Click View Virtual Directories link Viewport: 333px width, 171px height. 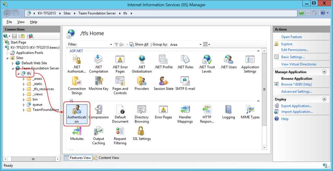pyautogui.click(x=299, y=64)
